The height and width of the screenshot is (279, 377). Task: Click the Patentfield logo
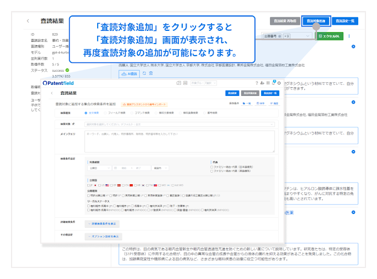click(x=60, y=83)
